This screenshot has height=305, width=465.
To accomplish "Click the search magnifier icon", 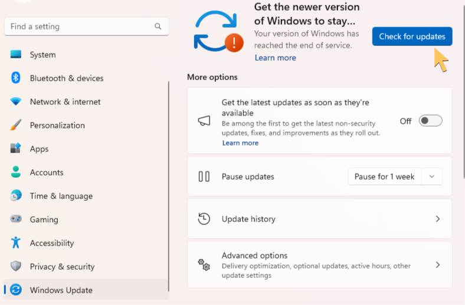I will click(158, 26).
